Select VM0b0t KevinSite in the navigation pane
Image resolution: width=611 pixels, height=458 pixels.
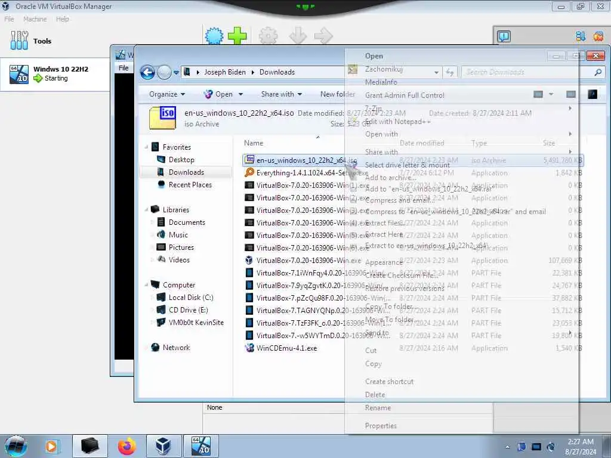(x=196, y=322)
